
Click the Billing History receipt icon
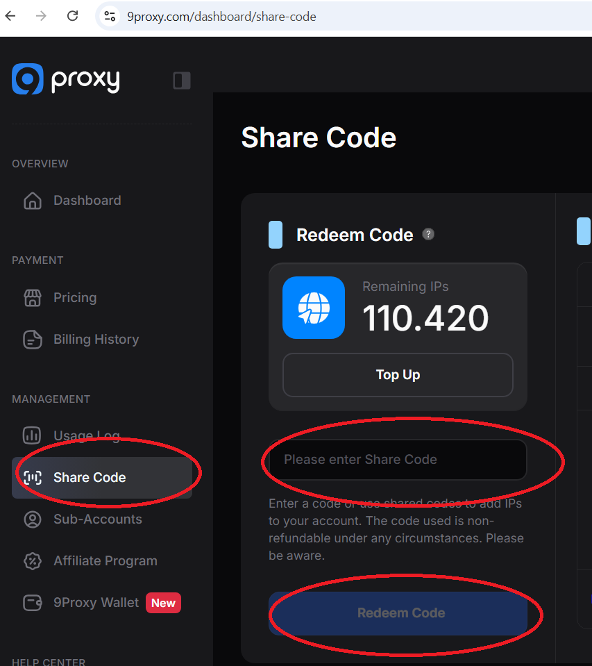tap(32, 340)
